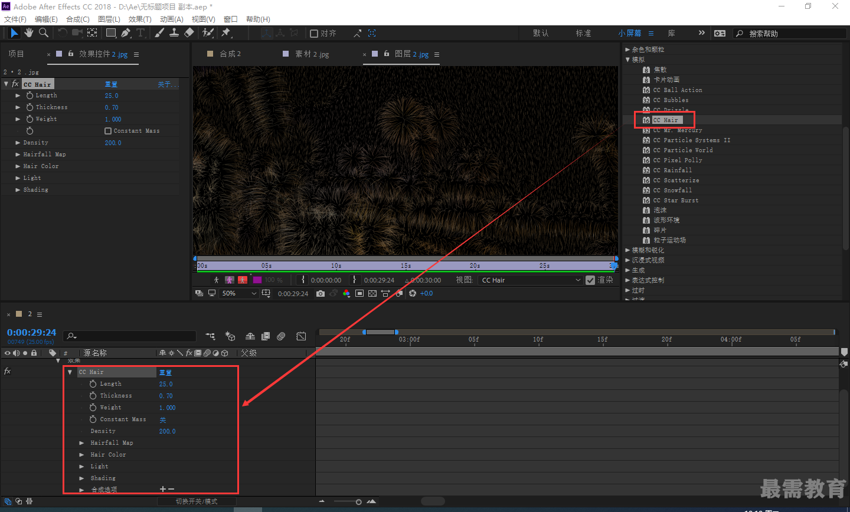Click the time navigator bar above the timeline
The width and height of the screenshot is (850, 512).
click(x=380, y=332)
